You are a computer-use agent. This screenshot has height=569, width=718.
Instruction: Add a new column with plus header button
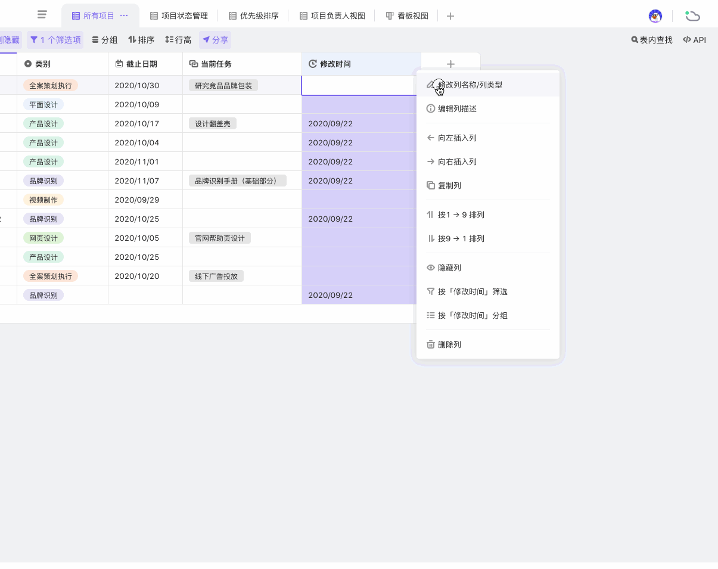coord(450,64)
